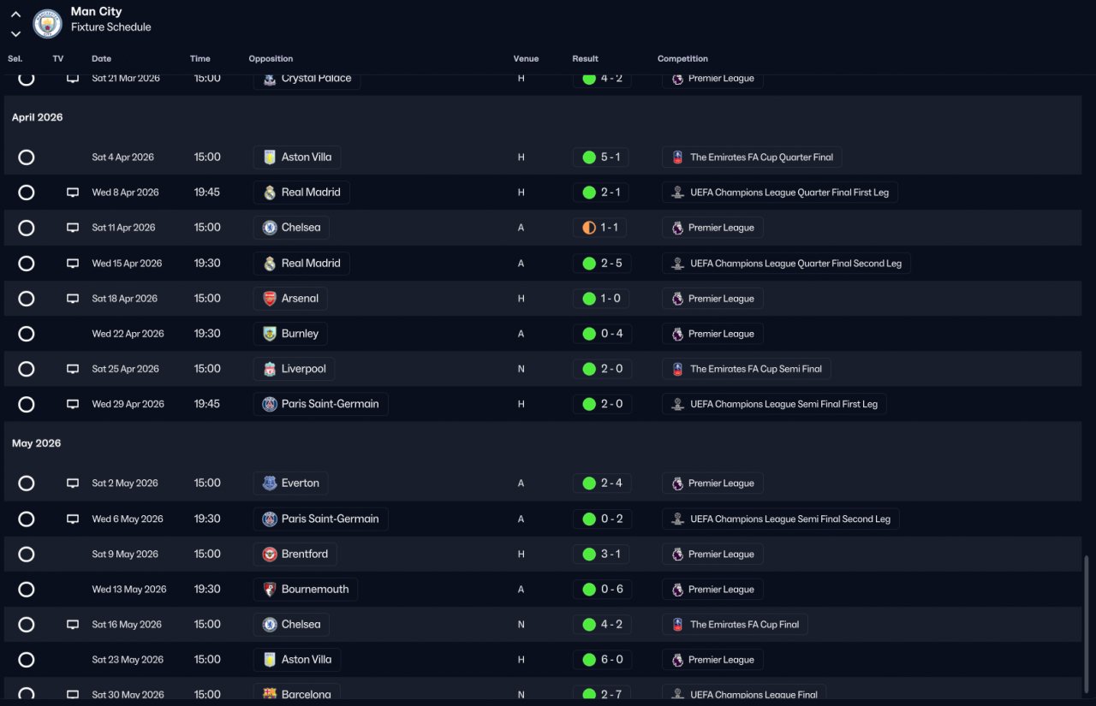Click the Brentford club badge
The width and height of the screenshot is (1096, 706).
click(x=270, y=555)
